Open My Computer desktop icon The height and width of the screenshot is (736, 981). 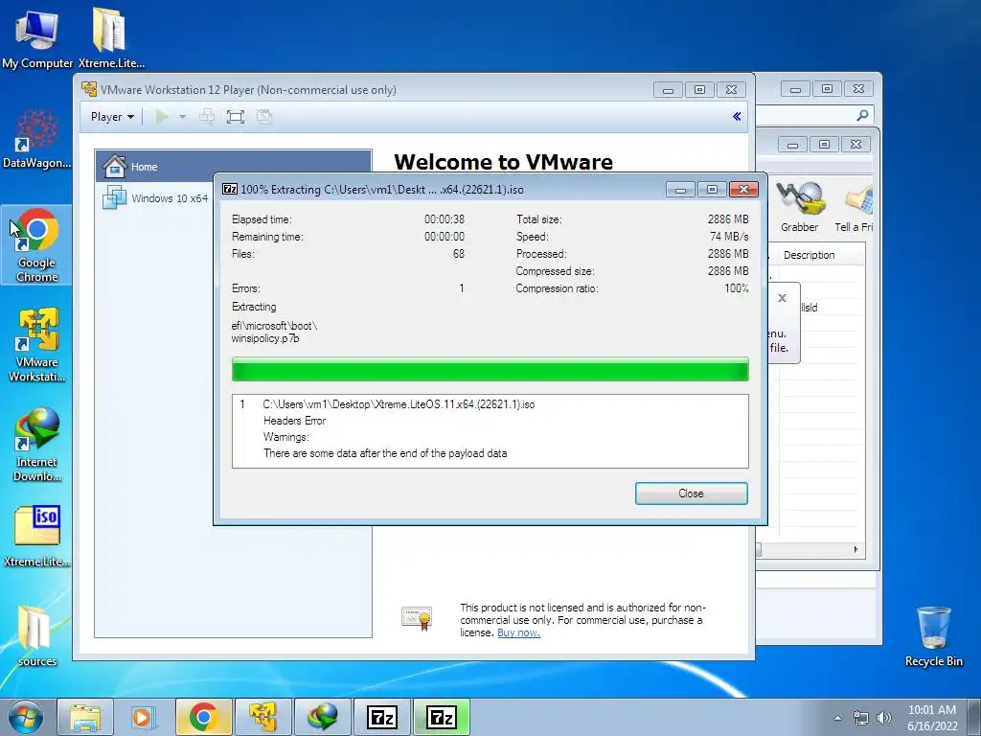click(36, 38)
